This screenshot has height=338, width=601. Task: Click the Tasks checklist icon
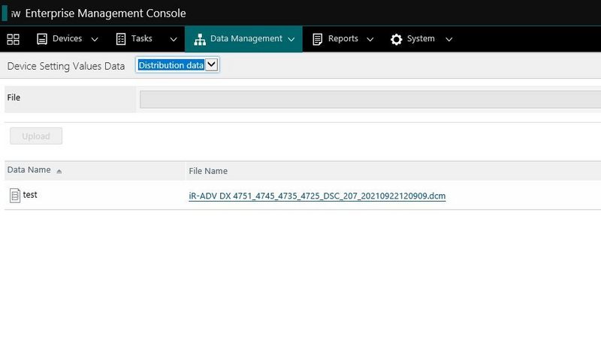point(121,39)
